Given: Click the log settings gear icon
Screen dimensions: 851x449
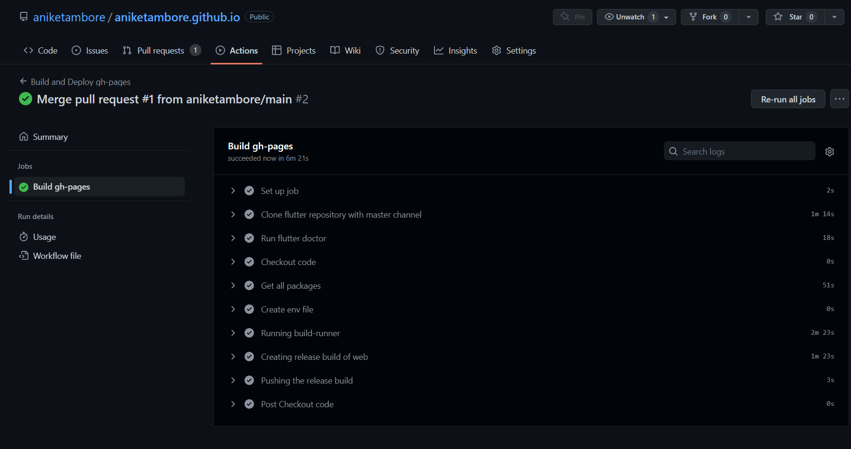Looking at the screenshot, I should (830, 152).
